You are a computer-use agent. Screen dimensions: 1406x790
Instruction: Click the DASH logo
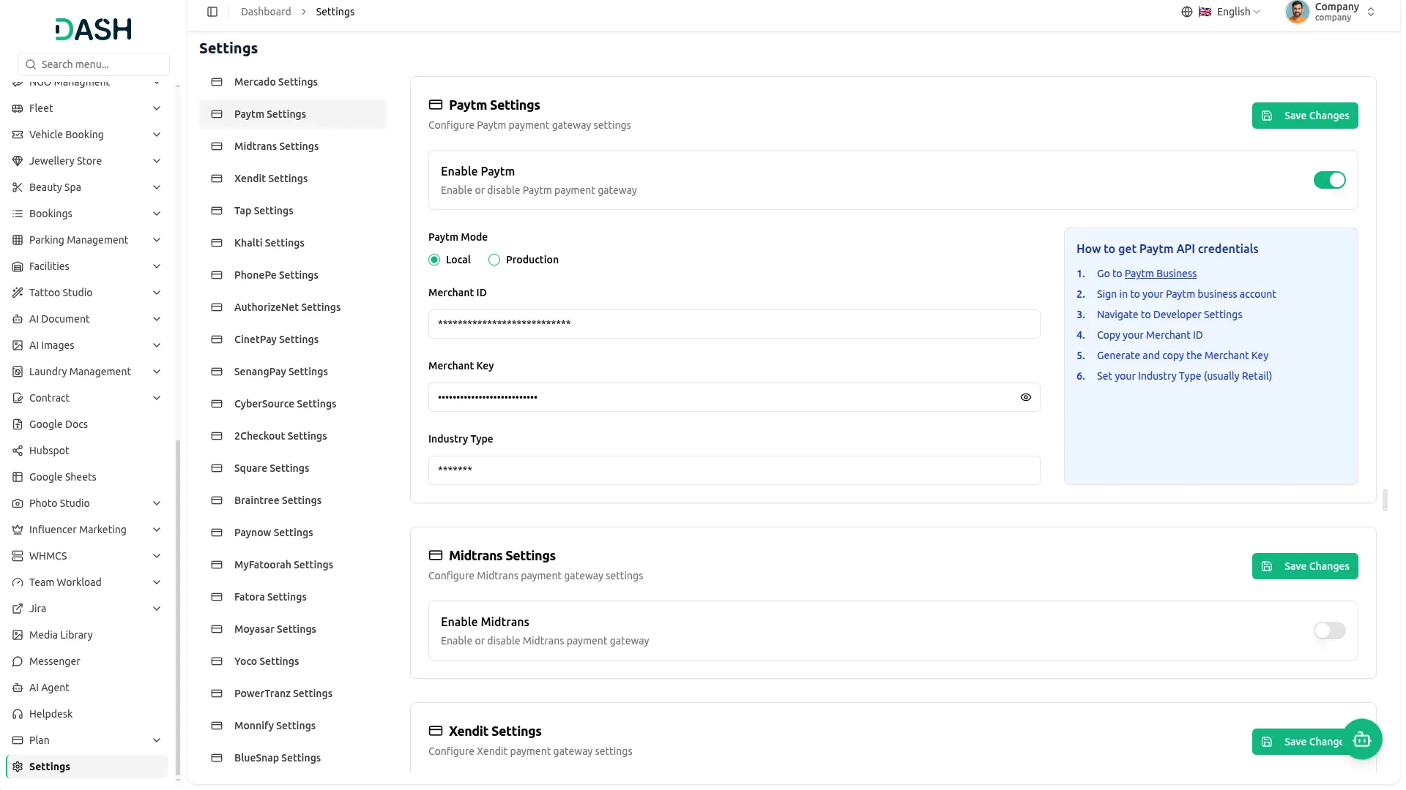click(x=94, y=29)
